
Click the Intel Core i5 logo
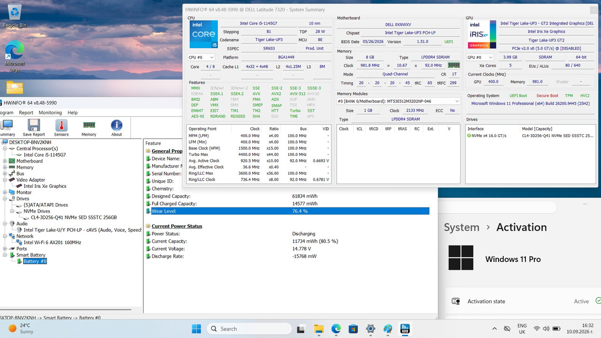(203, 34)
